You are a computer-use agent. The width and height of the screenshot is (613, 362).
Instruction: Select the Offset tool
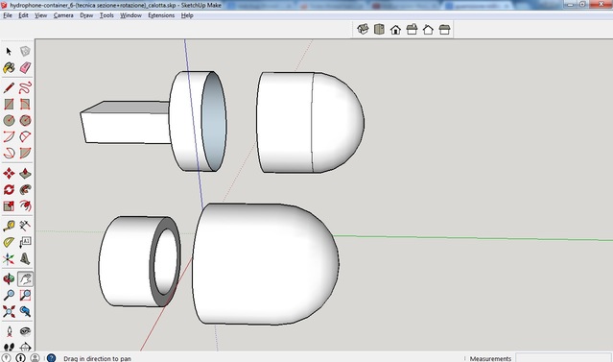click(x=25, y=205)
